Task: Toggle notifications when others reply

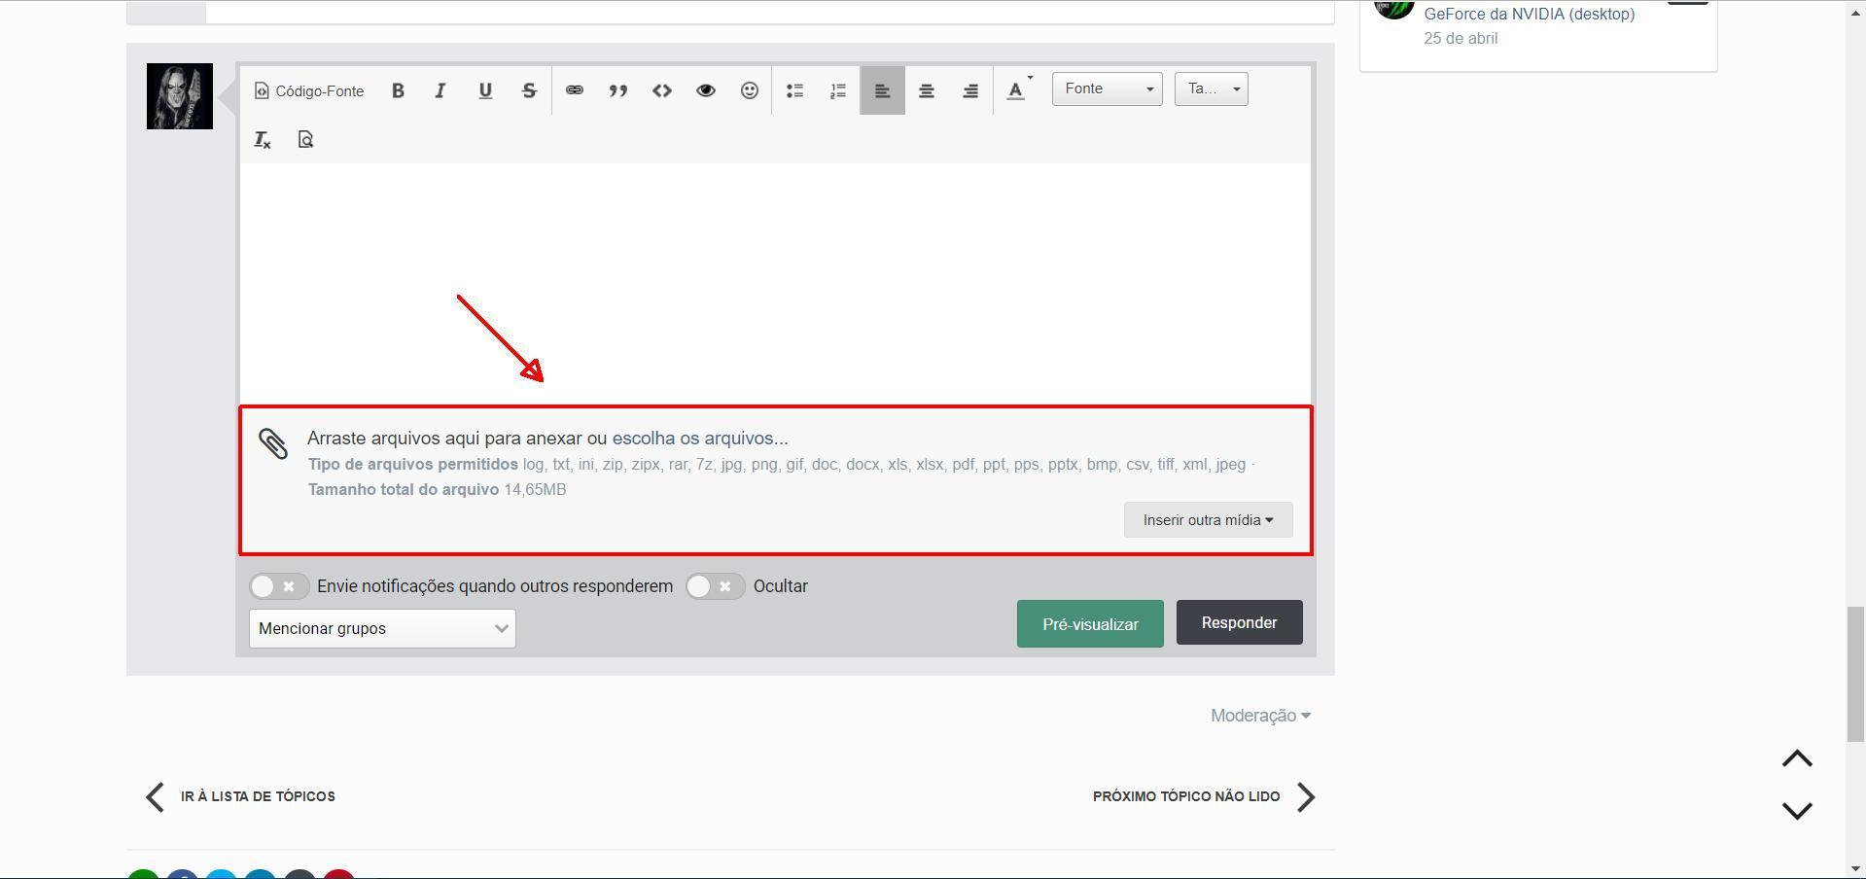Action: (x=279, y=586)
